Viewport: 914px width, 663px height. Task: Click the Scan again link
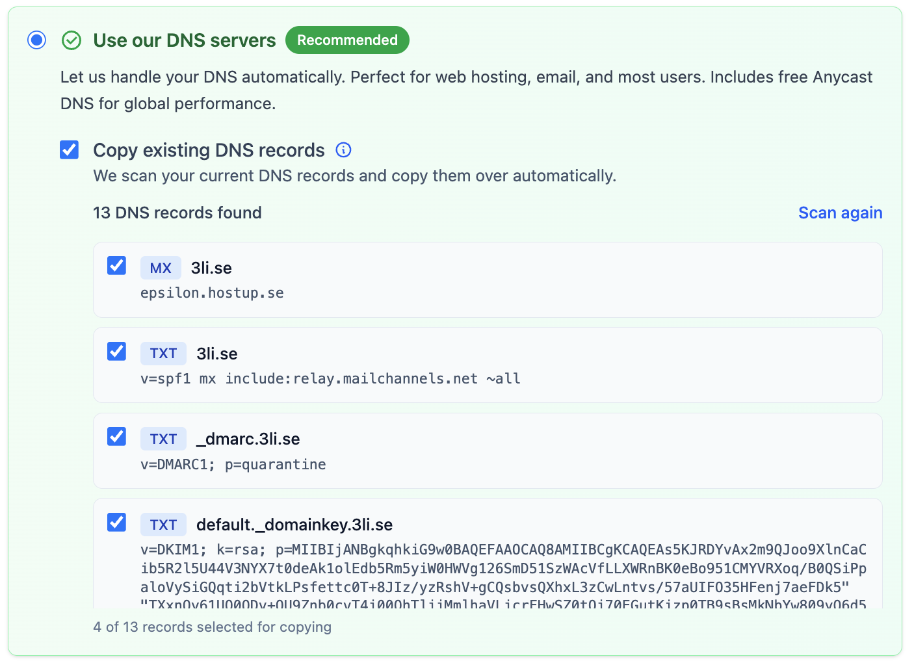coord(840,213)
